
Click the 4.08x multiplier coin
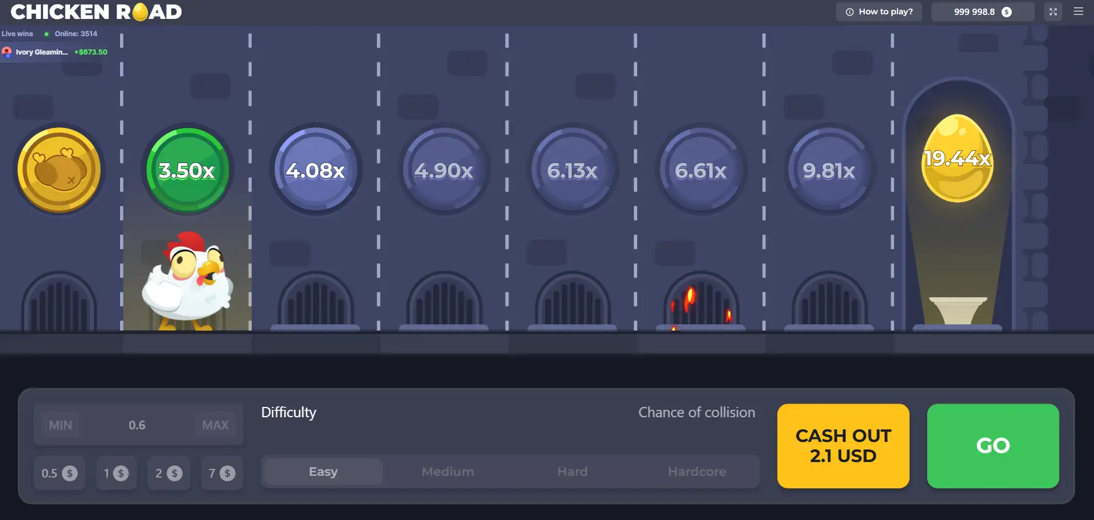coord(315,170)
